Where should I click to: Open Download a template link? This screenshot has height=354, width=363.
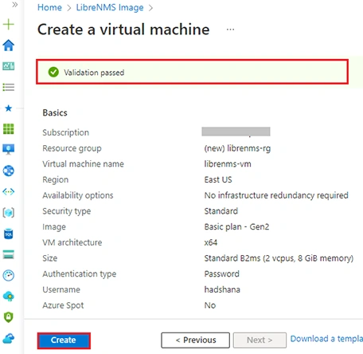pyautogui.click(x=326, y=339)
